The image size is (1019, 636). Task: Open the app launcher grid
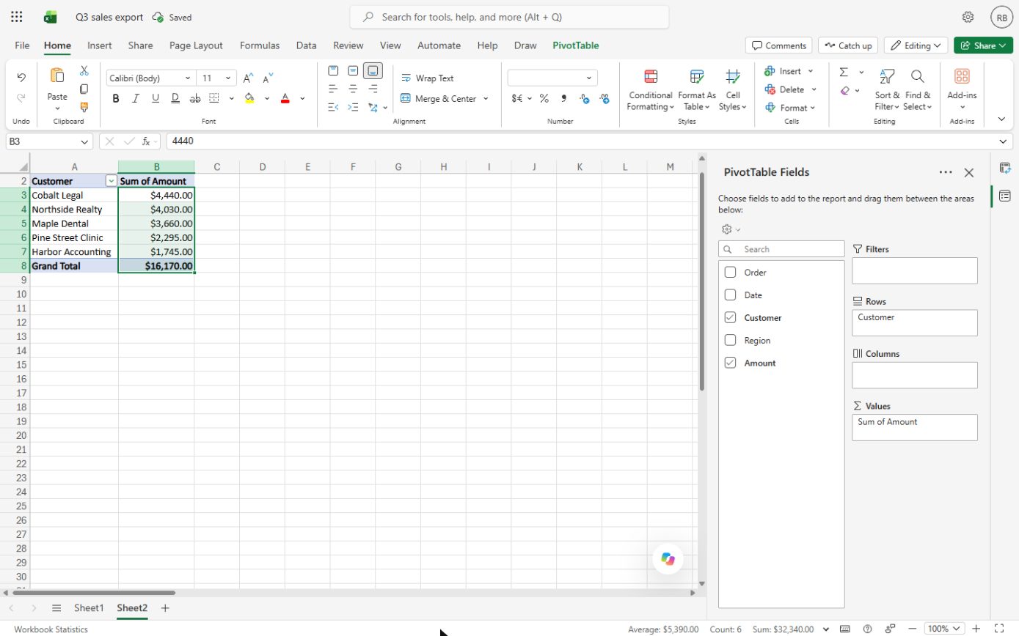tap(17, 17)
